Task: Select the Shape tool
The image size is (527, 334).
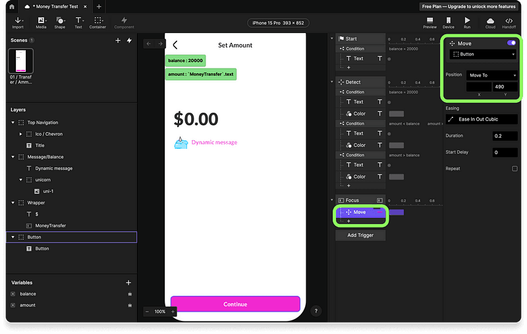Action: (x=60, y=23)
